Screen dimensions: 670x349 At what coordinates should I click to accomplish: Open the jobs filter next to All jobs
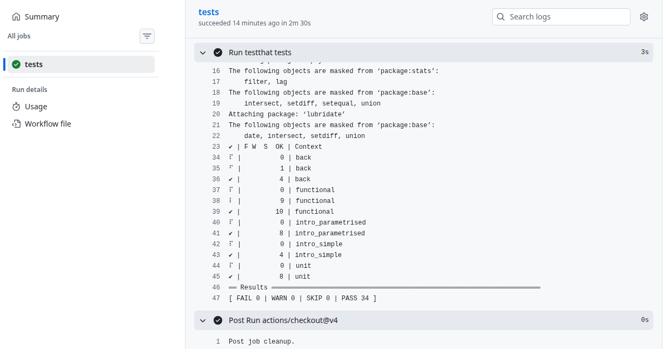tap(147, 36)
